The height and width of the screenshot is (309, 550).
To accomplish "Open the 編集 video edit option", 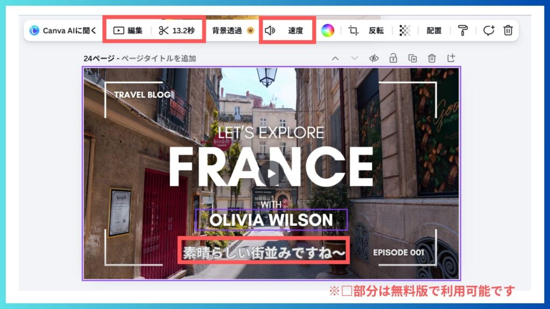I will [x=128, y=31].
